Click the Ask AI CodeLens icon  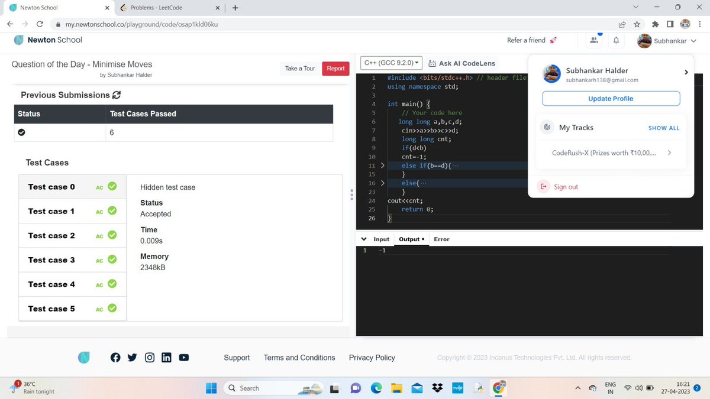click(432, 63)
